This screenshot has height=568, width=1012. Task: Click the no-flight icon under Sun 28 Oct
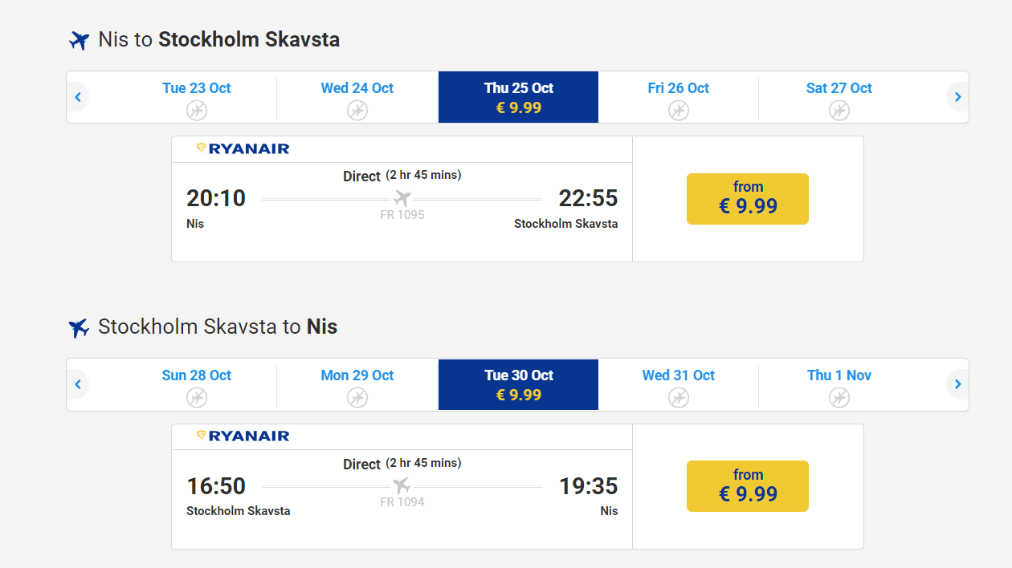pos(197,397)
